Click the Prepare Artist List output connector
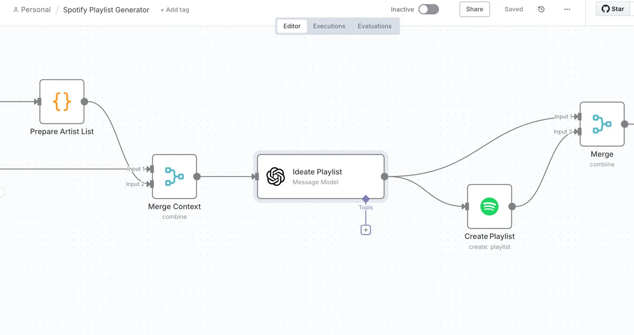 tap(84, 102)
